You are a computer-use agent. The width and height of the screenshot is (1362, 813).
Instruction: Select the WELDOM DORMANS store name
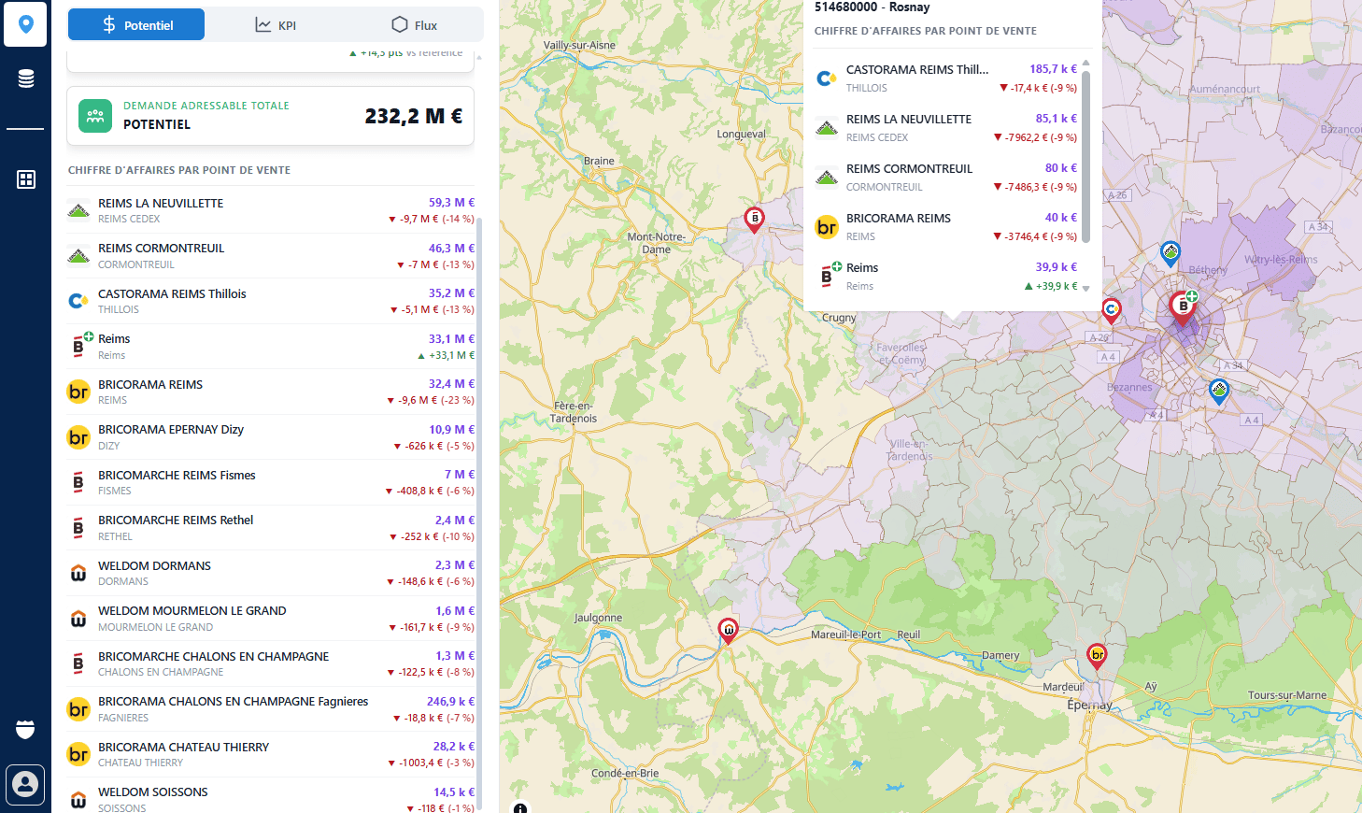click(x=154, y=565)
